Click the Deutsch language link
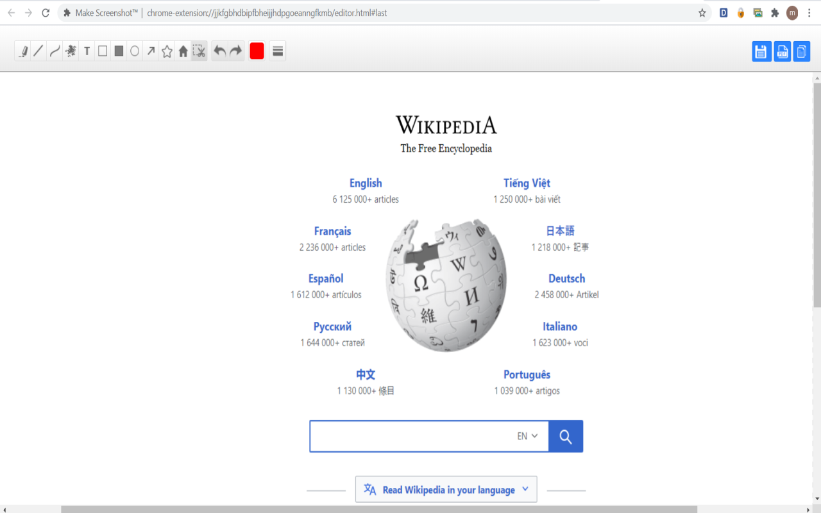 tap(566, 279)
